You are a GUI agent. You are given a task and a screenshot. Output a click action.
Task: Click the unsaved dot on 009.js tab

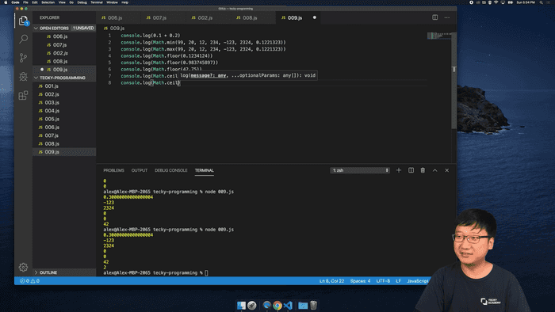click(314, 17)
